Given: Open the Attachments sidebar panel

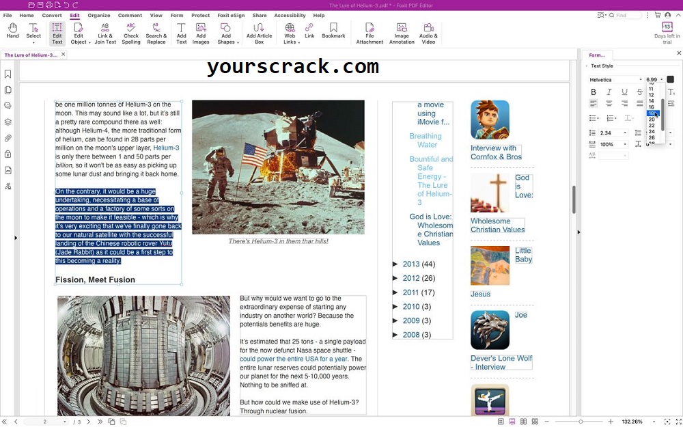Looking at the screenshot, I should pyautogui.click(x=8, y=138).
